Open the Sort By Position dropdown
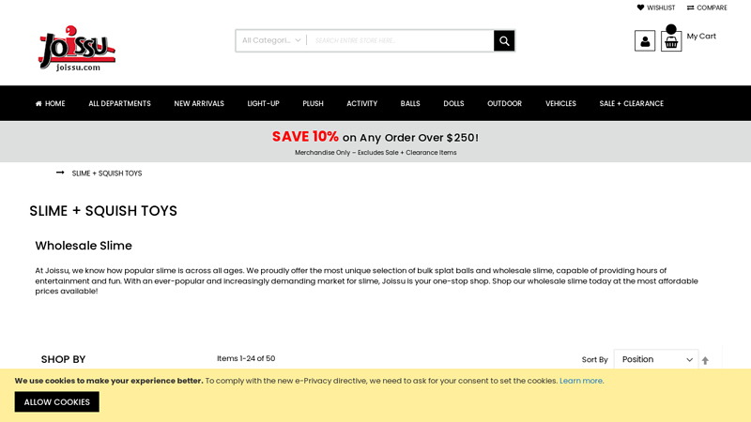This screenshot has height=422, width=751. click(x=655, y=360)
